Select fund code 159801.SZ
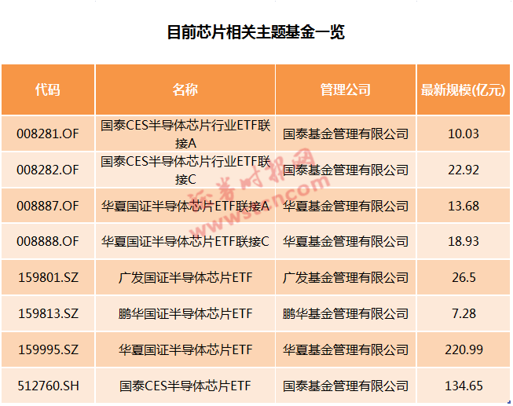Screen dimensions: 513x406 [48, 278]
